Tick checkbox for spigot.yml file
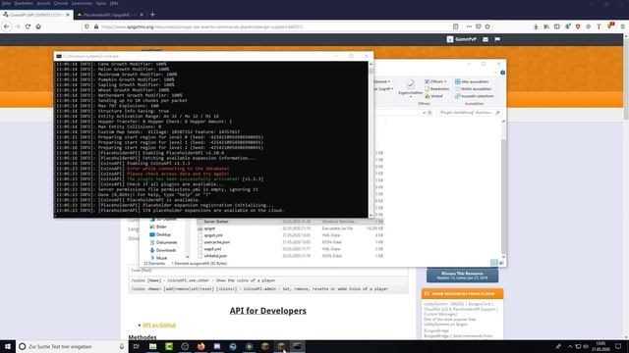The width and height of the screenshot is (629, 353). [x=200, y=235]
